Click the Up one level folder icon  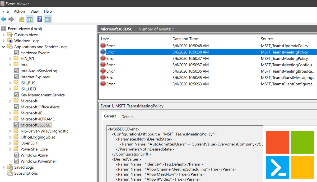[x=22, y=19]
